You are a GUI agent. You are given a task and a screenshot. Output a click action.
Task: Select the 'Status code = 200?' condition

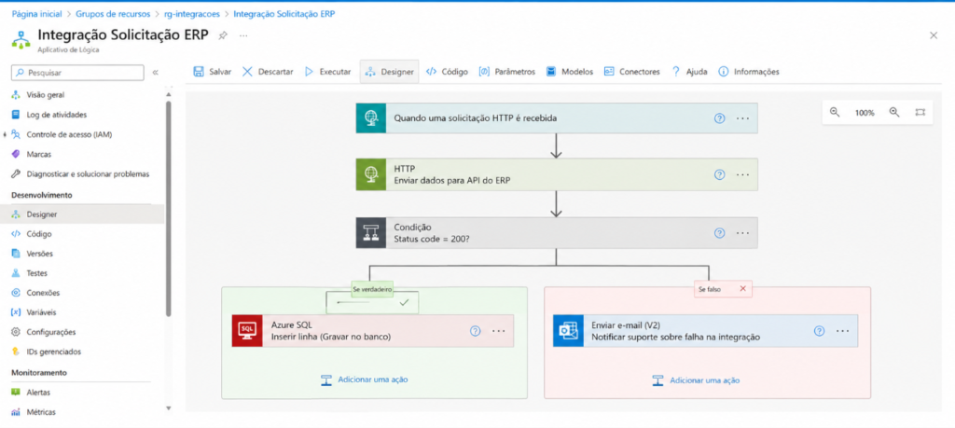tap(557, 232)
